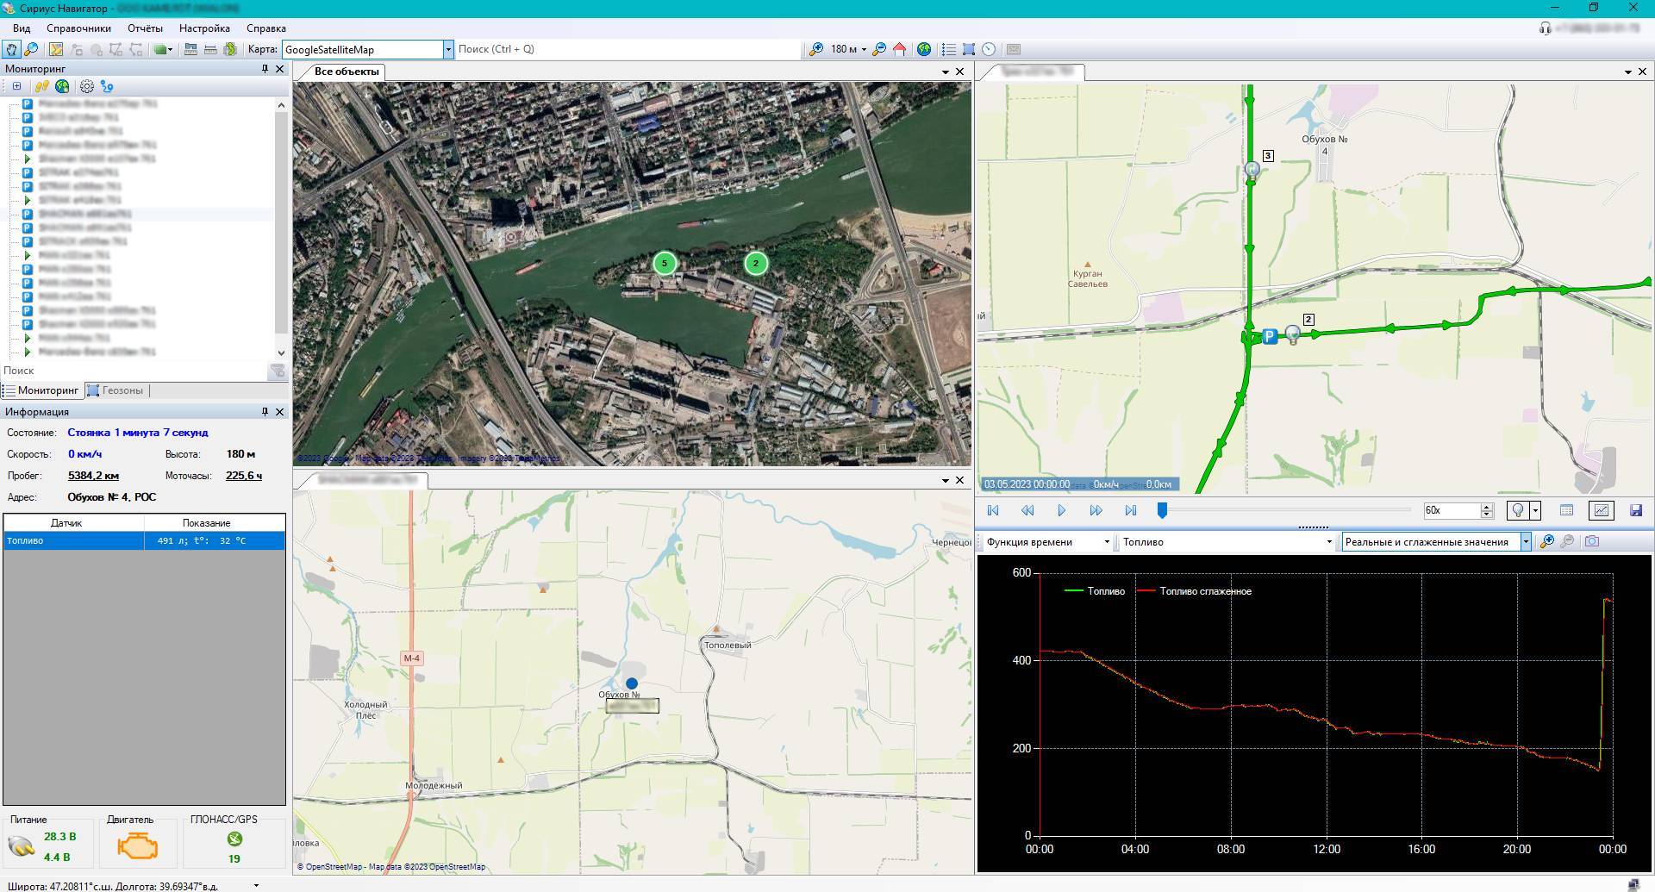Click the ruler measurement tool icon
1655x892 pixels.
[209, 49]
